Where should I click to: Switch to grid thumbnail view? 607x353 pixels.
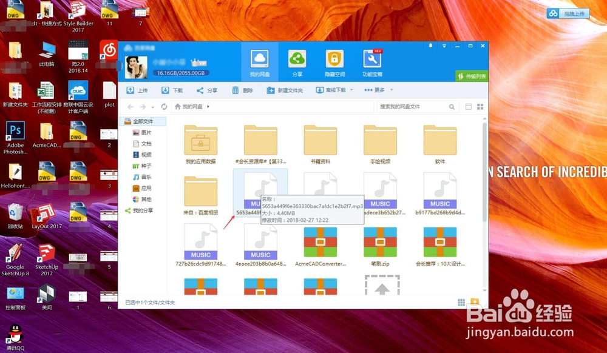point(480,107)
